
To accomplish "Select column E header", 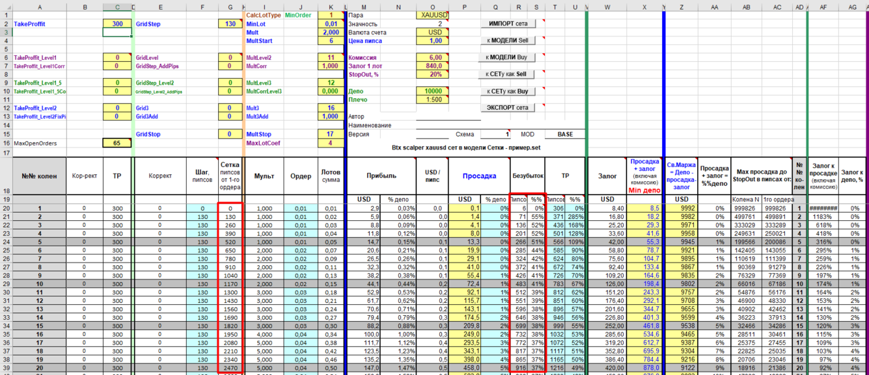I will [160, 6].
